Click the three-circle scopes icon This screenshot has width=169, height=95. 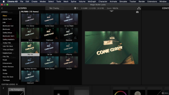pyautogui.click(x=139, y=8)
